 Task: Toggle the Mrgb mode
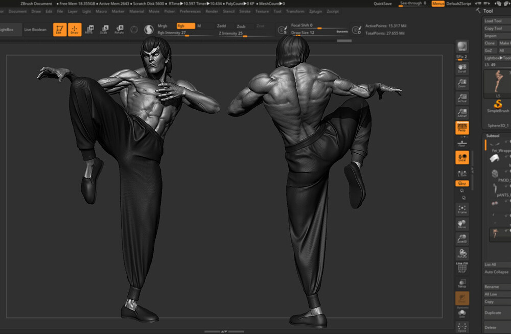(x=162, y=26)
